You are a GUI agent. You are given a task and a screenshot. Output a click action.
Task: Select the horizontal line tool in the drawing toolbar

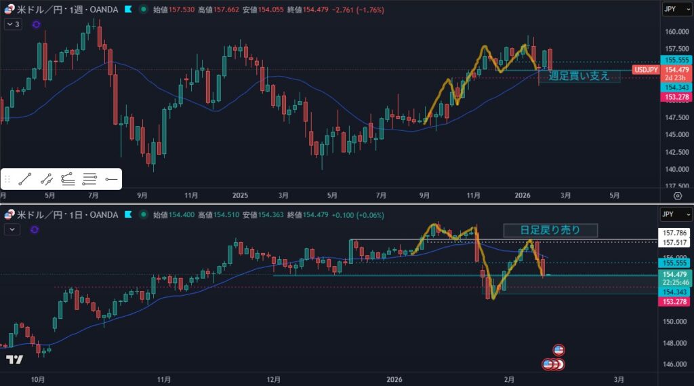click(x=111, y=180)
